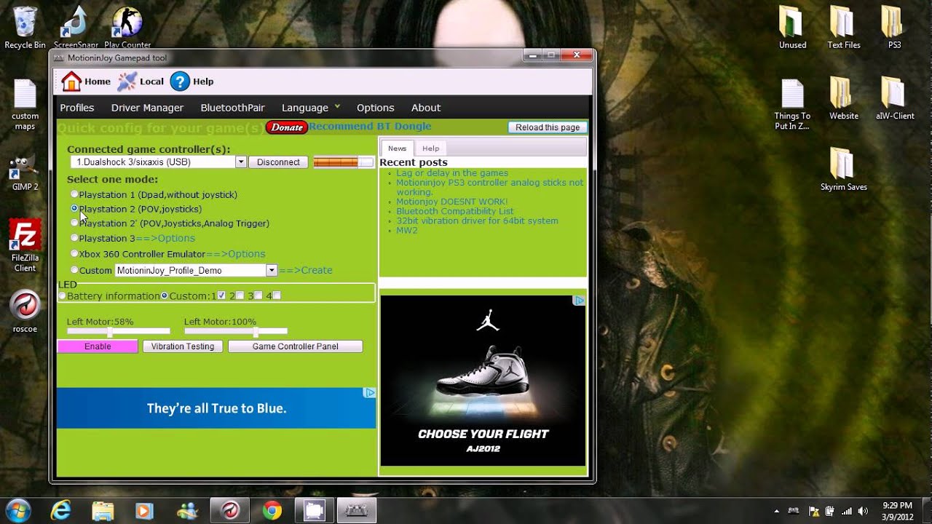Screen dimensions: 932x524
Task: Select the PS3 folder on desktop
Action: pos(893,28)
